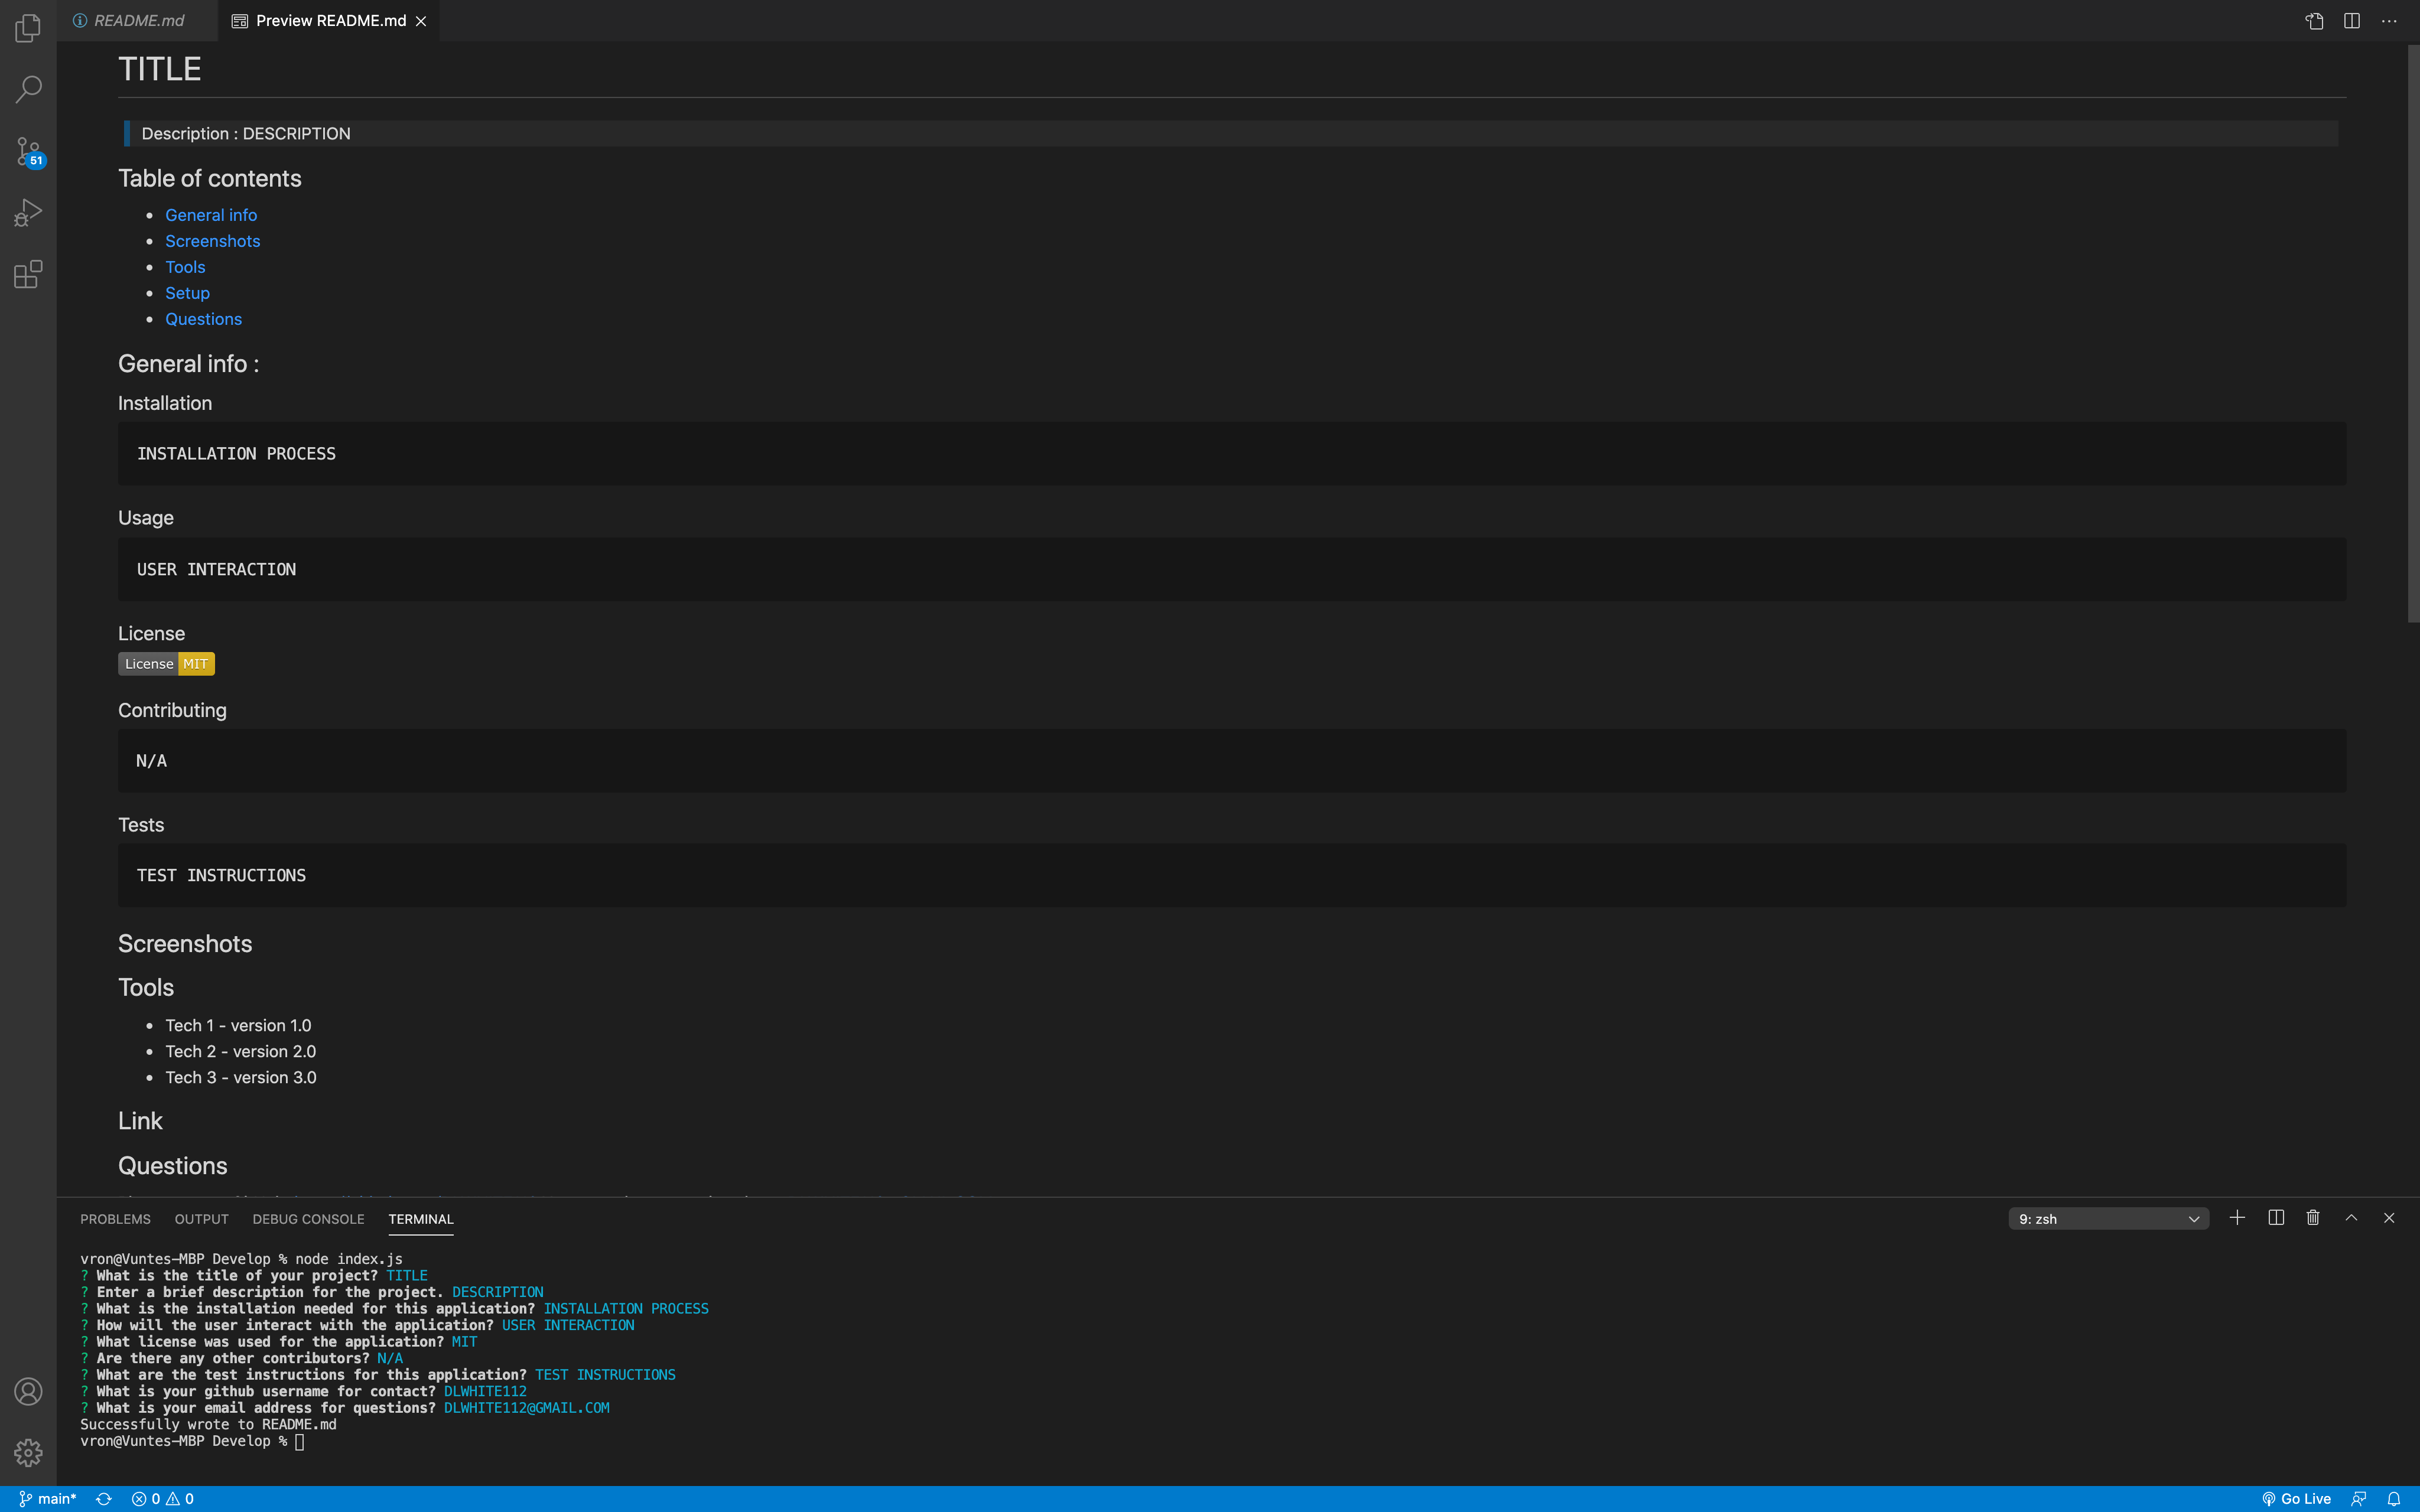Click the 'Tech 2 - version 2.0' list item
This screenshot has height=1512, width=2420.
pos(240,1051)
